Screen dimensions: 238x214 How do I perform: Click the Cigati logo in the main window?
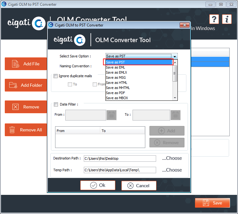point(26,23)
